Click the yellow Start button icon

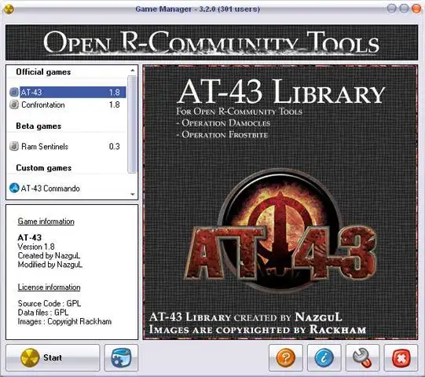30,357
